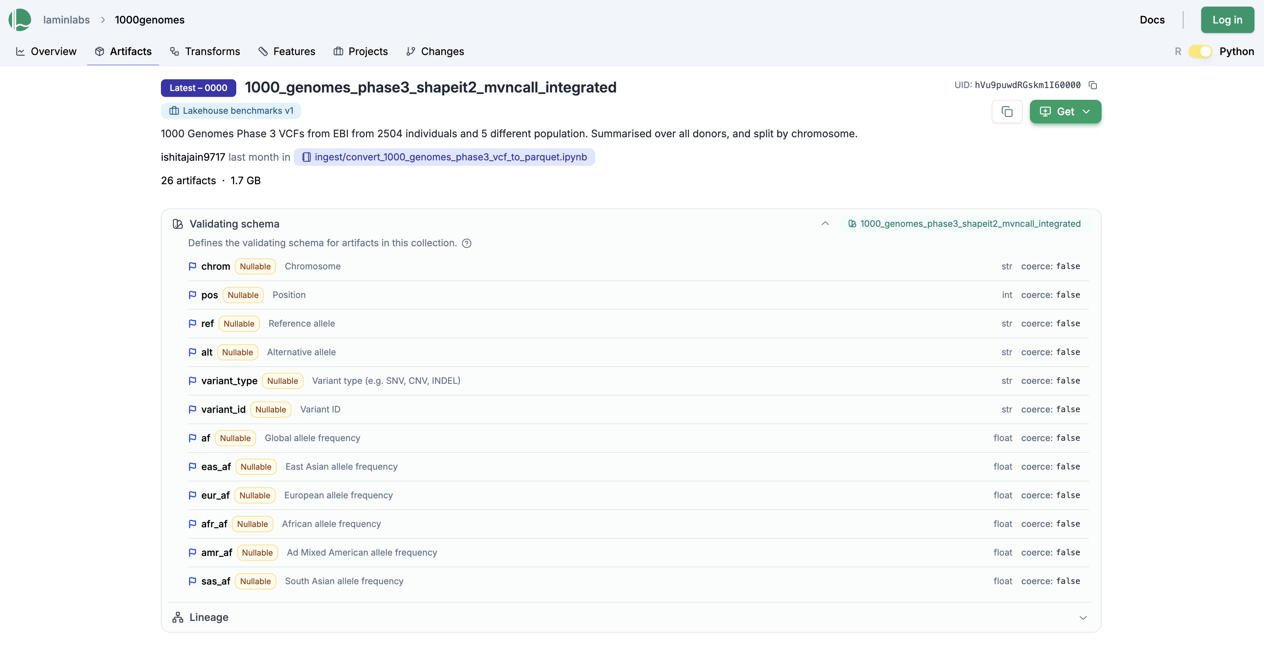Click the '26 artifacts' count text
The width and height of the screenshot is (1264, 651).
(x=188, y=181)
